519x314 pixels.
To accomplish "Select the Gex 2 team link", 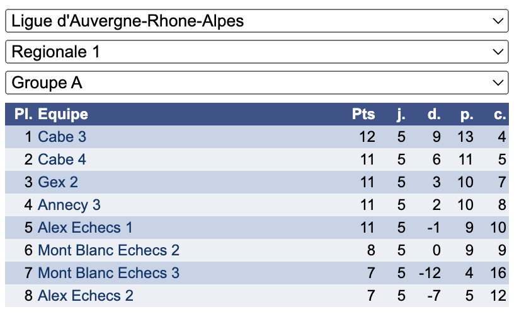I will pyautogui.click(x=58, y=182).
